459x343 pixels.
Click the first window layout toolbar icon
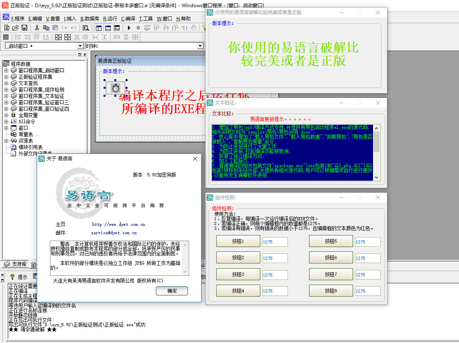click(99, 28)
